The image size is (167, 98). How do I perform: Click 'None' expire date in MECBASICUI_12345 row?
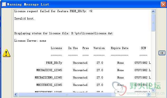click(x=121, y=70)
